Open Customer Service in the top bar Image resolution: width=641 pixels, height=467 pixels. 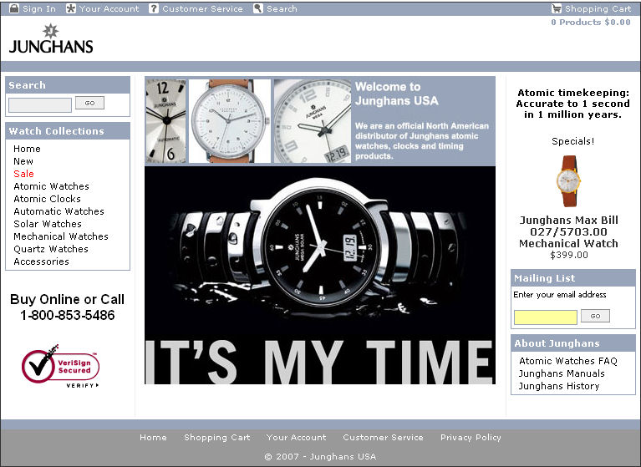click(x=202, y=8)
